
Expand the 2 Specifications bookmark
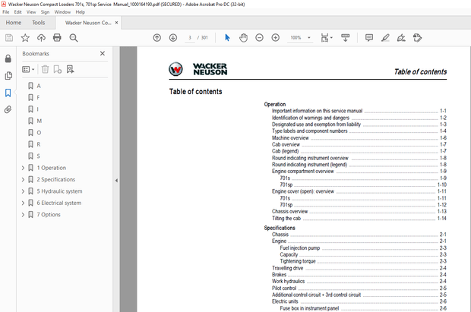point(23,180)
